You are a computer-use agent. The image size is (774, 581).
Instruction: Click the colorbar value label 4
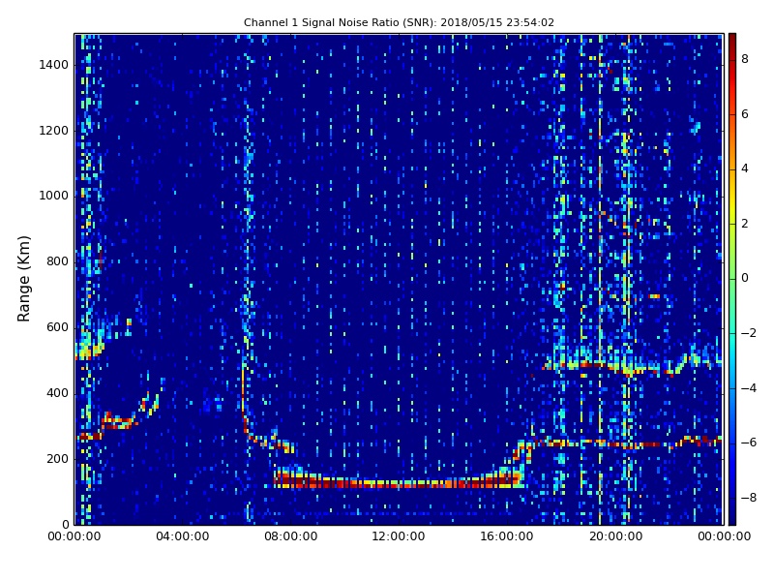coord(745,168)
